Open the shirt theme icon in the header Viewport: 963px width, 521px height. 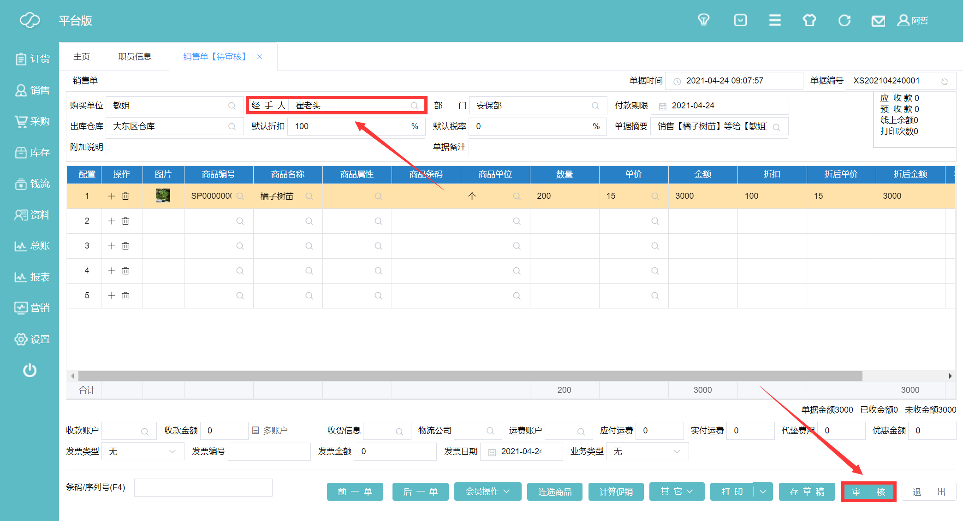809,20
